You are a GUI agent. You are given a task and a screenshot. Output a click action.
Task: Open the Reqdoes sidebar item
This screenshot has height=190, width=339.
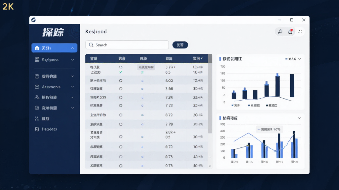[54, 129]
